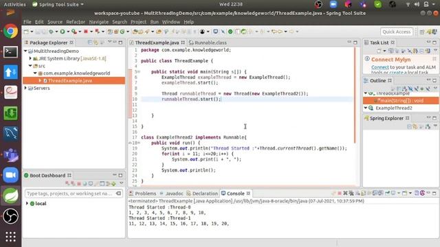Maximize the editor area
This screenshot has width=440, height=247.
click(355, 43)
